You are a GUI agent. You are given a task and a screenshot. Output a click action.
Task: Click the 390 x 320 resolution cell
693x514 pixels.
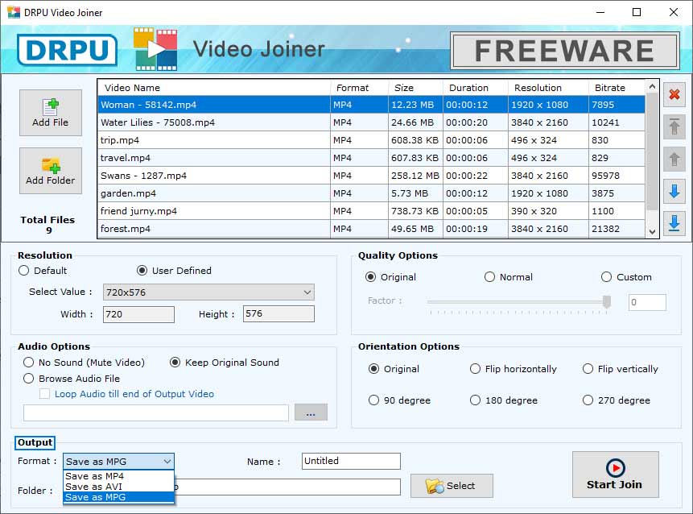click(548, 211)
